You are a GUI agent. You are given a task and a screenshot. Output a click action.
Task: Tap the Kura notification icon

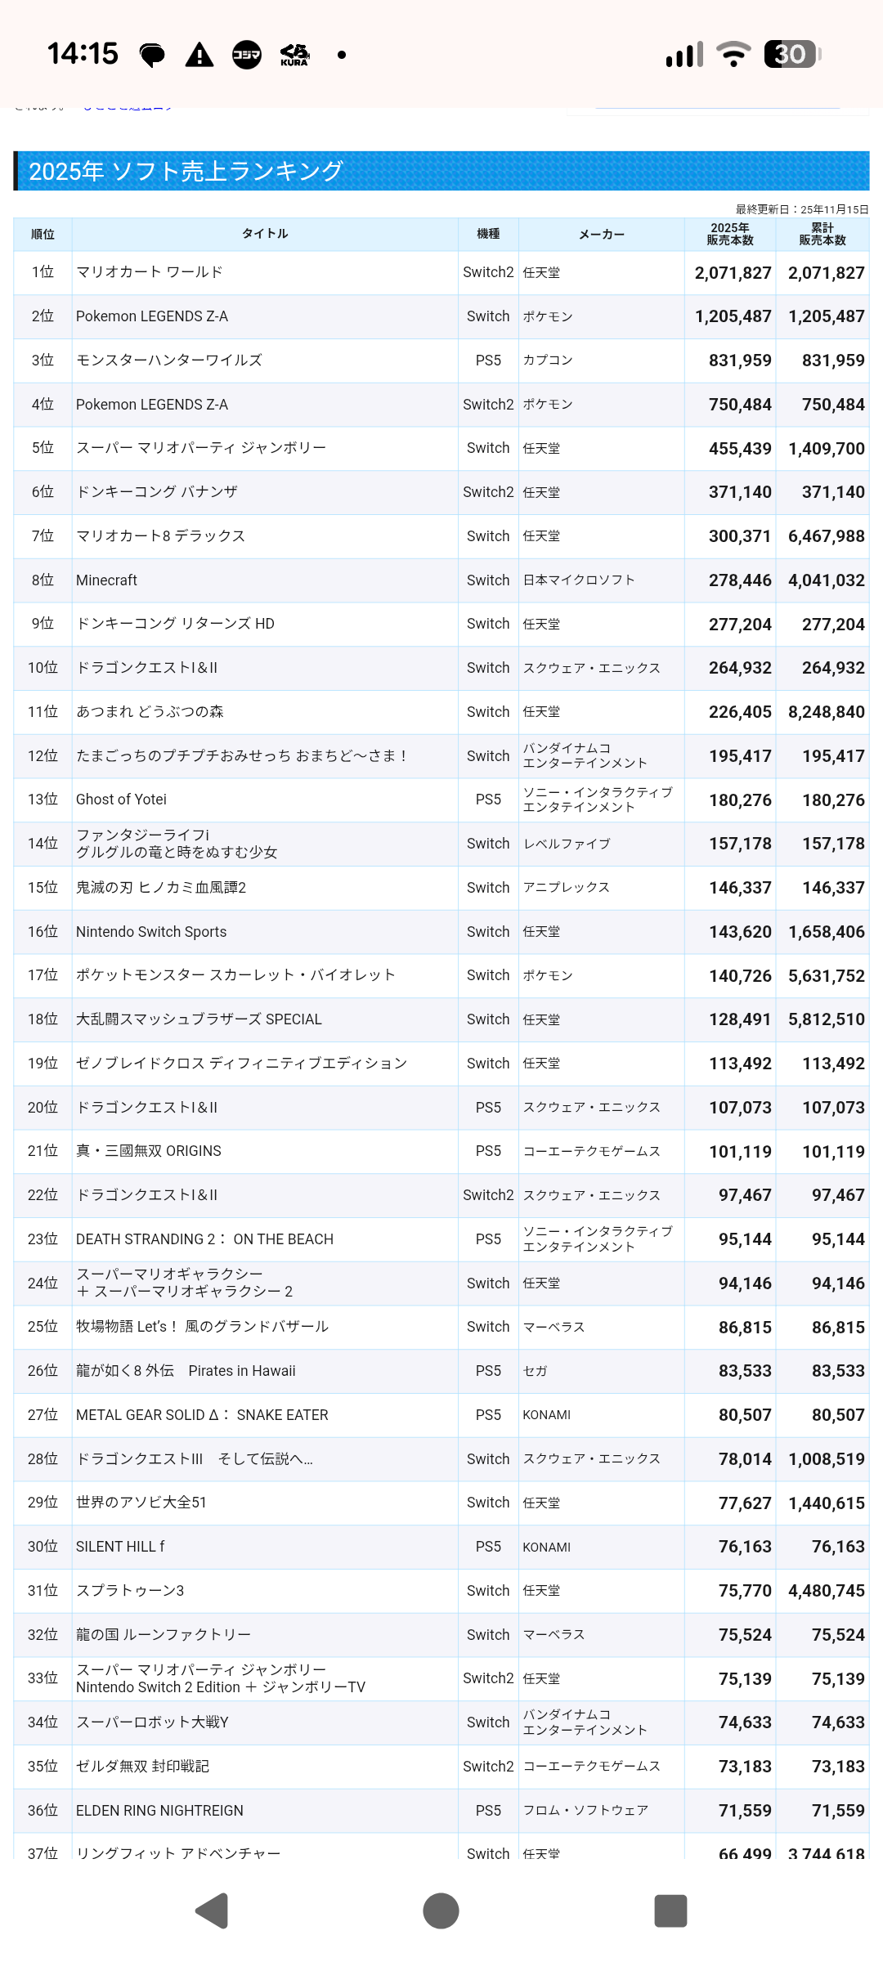click(x=294, y=55)
